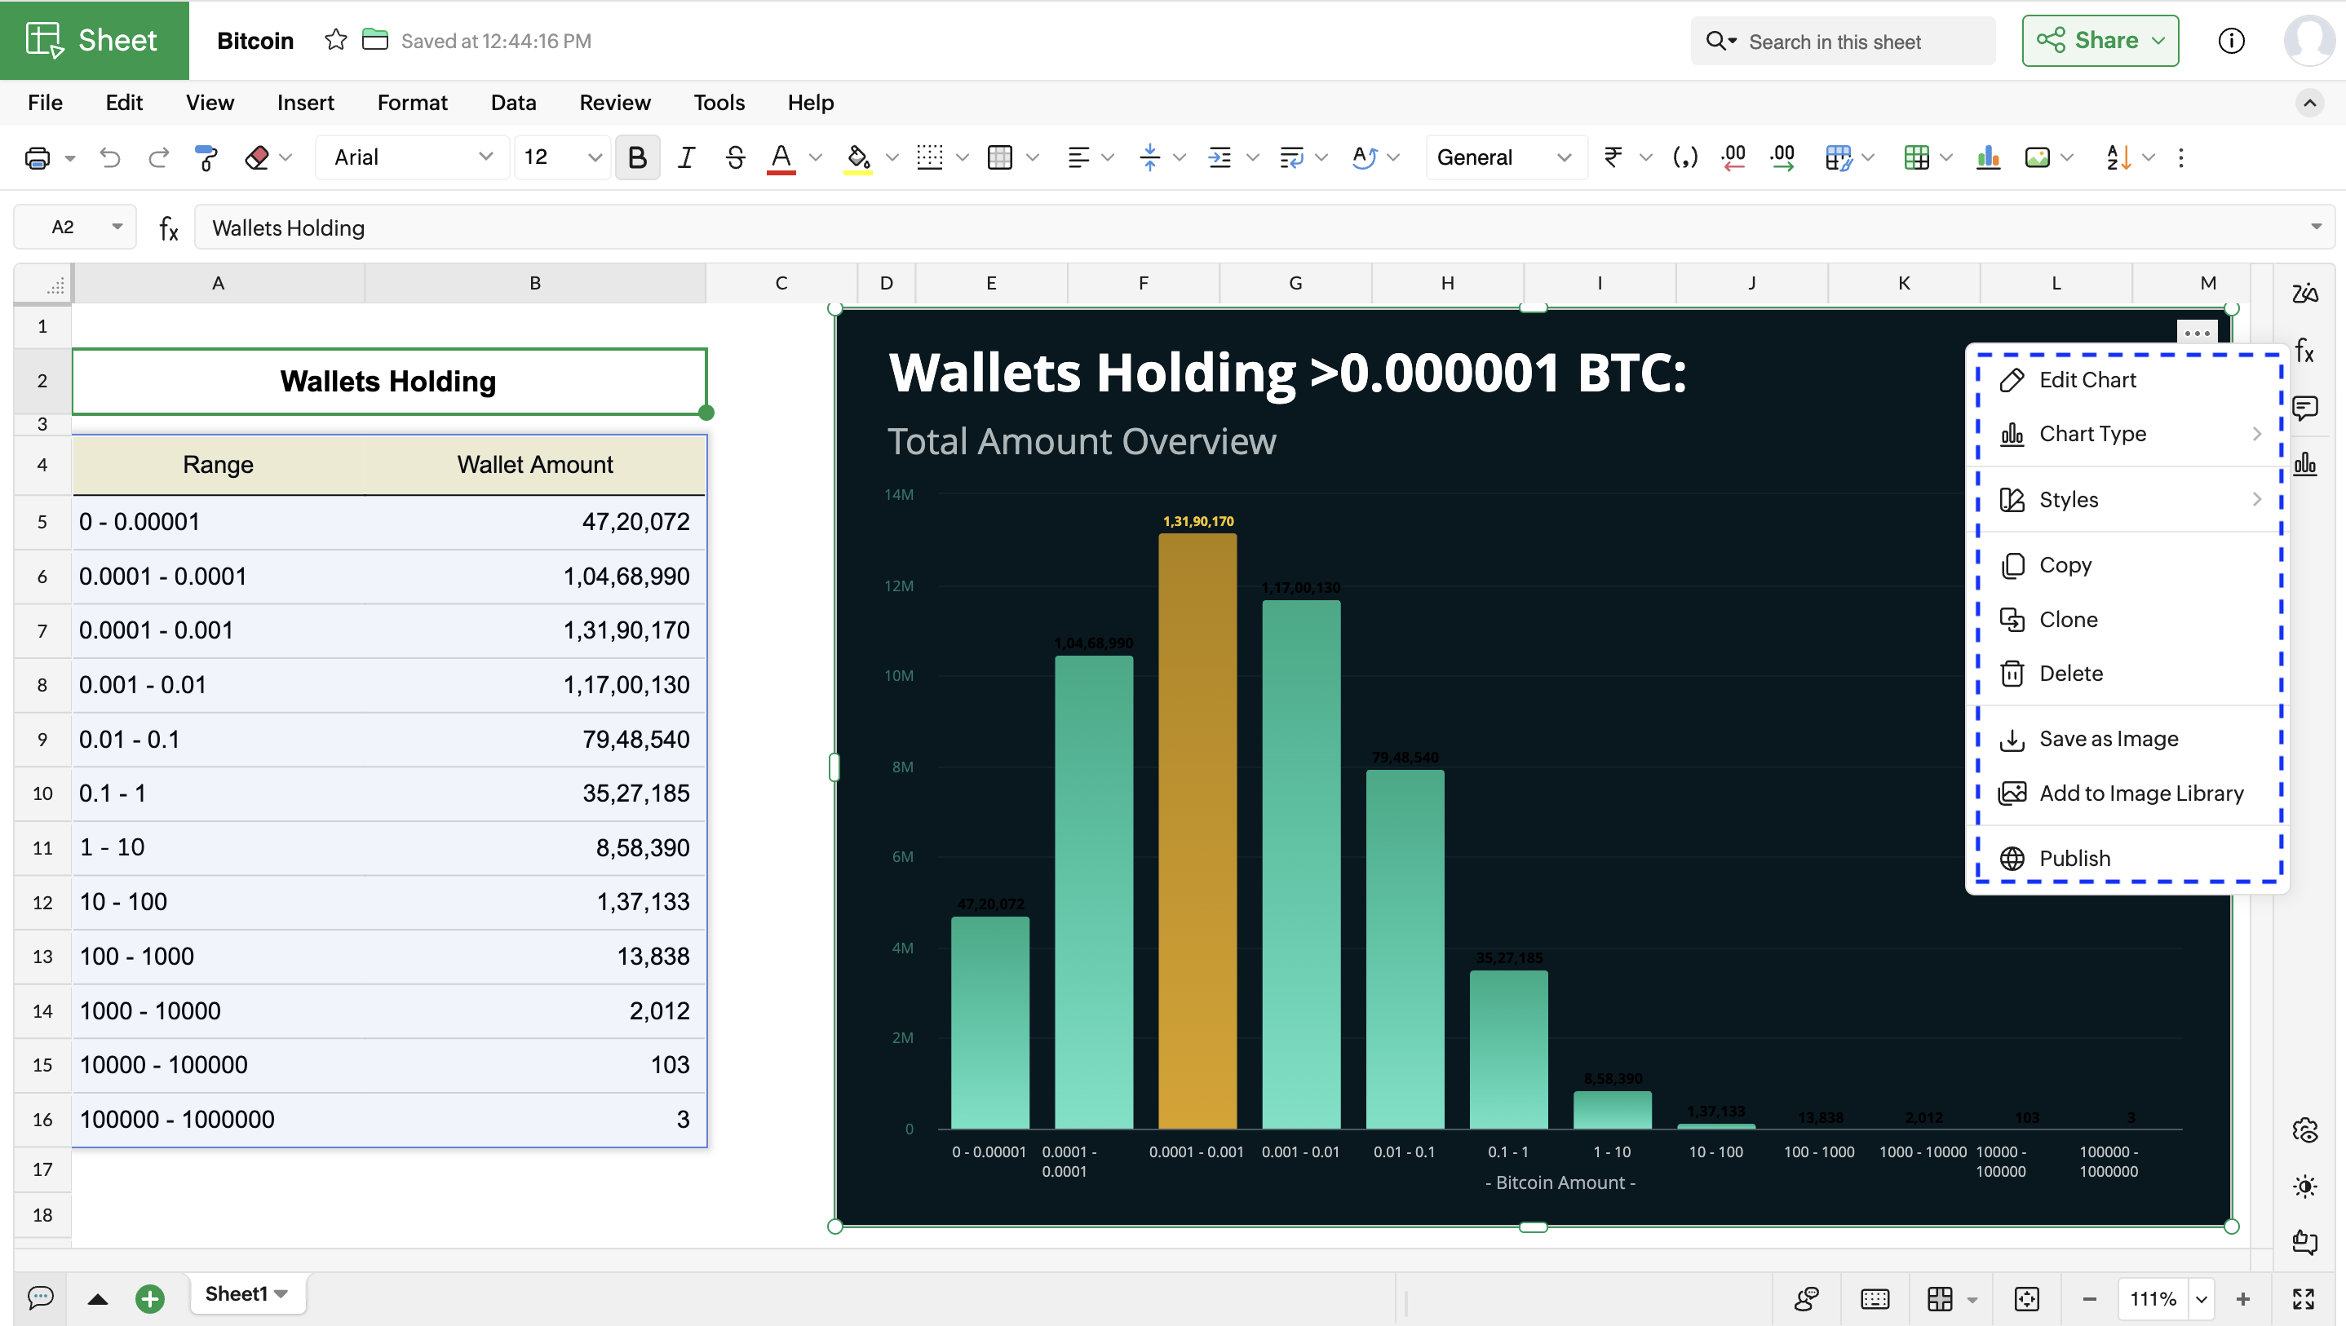Toggle strikethrough formatting
This screenshot has height=1326, width=2346.
735,157
